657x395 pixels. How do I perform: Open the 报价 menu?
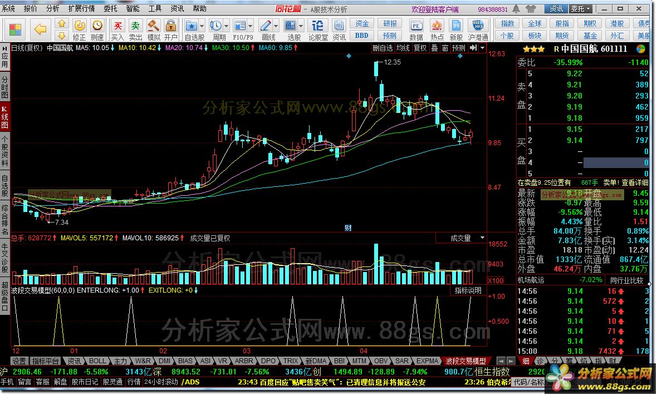coord(31,9)
